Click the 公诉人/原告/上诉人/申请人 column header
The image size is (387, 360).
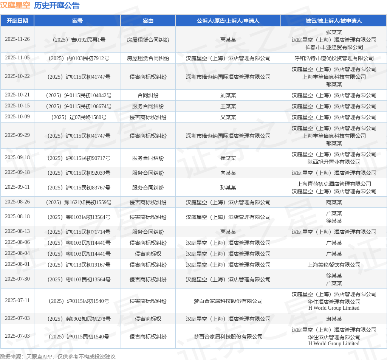pyautogui.click(x=228, y=21)
